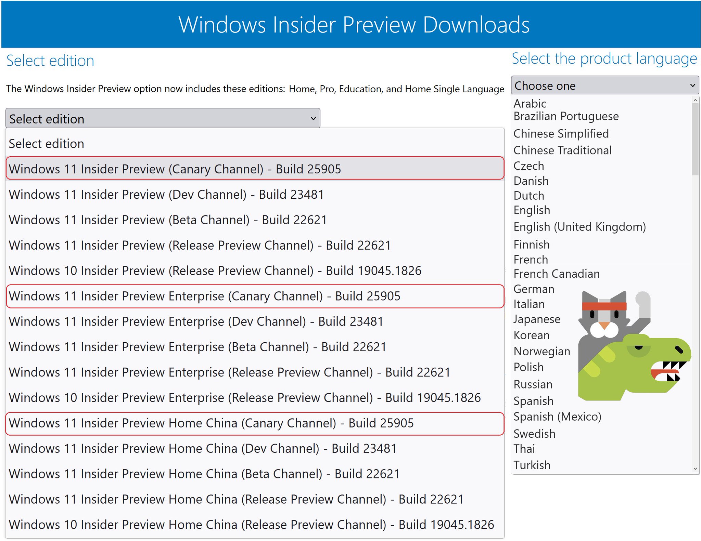701x541 pixels.
Task: Select Windows 10 Enterprise (Release Preview Channel) Build 19045.1826
Action: point(255,397)
